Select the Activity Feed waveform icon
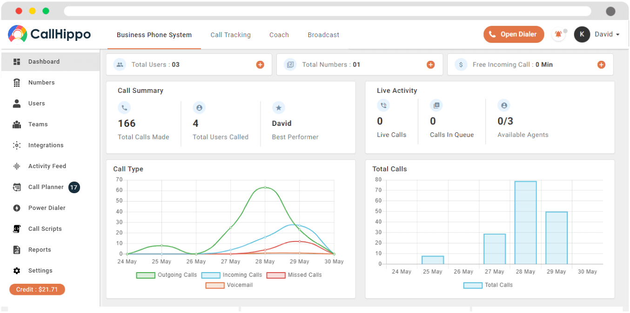The width and height of the screenshot is (630, 313). [17, 166]
